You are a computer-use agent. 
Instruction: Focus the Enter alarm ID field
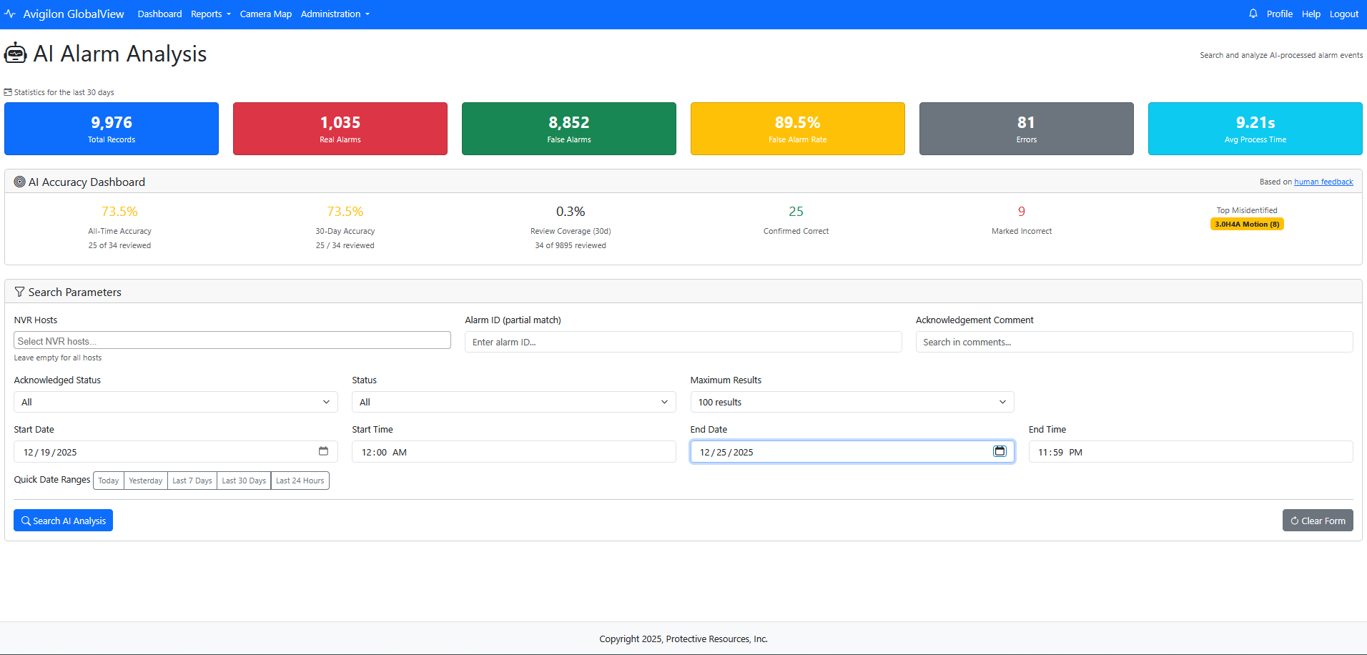click(x=683, y=342)
